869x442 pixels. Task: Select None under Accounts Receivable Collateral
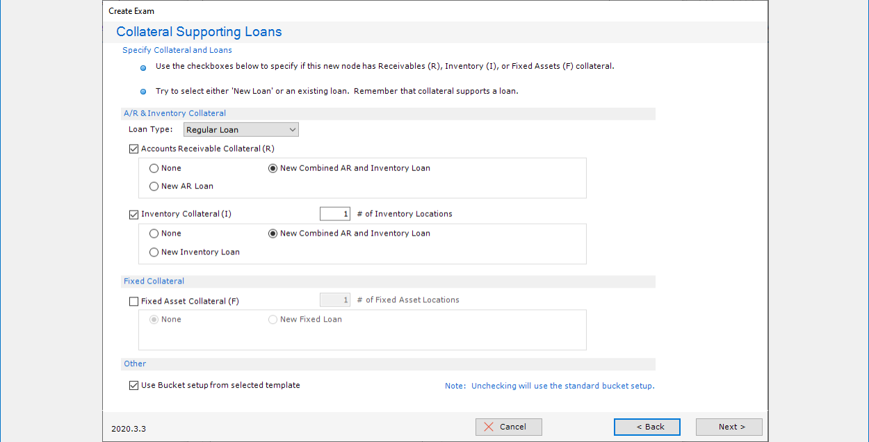pyautogui.click(x=154, y=168)
